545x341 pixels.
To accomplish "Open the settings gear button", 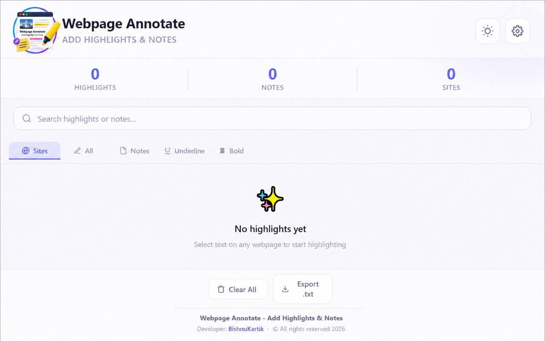I will (x=517, y=31).
